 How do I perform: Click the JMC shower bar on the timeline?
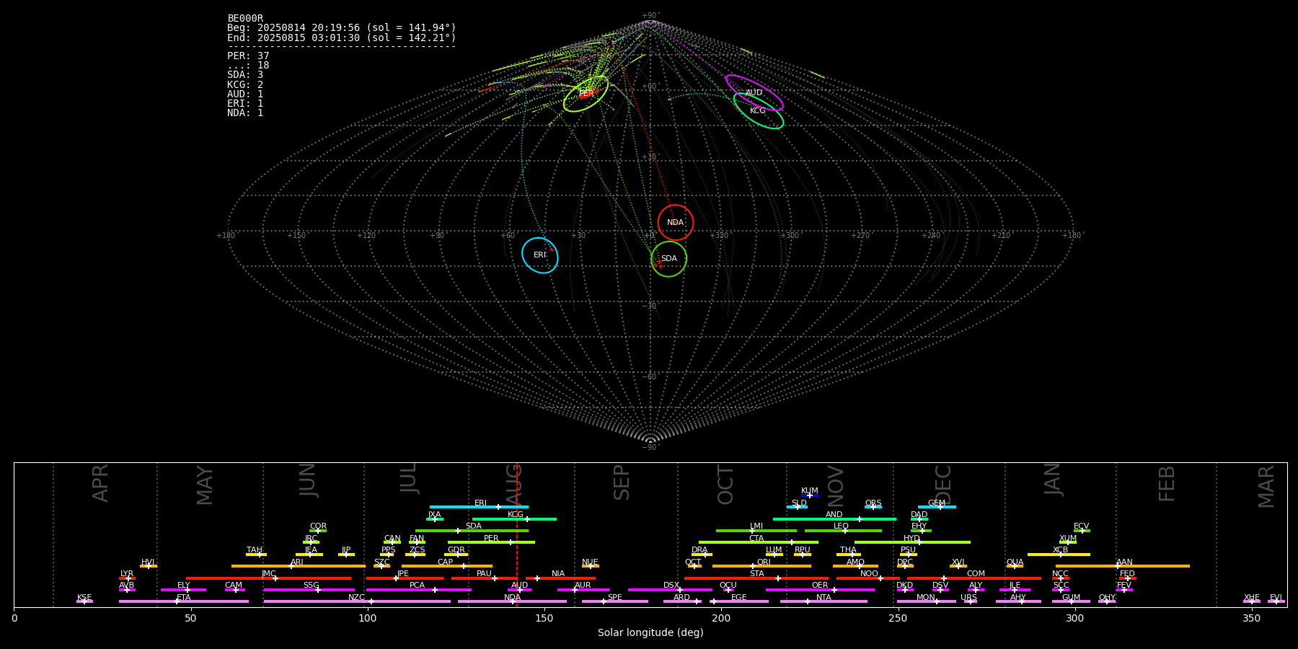(269, 578)
